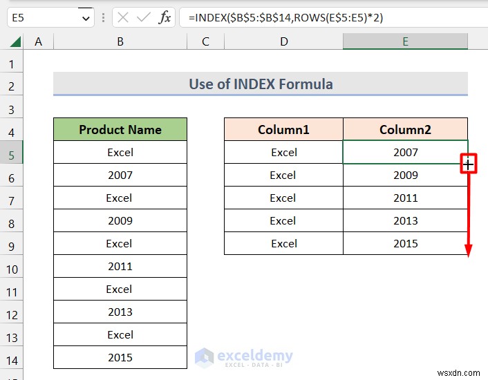Screen dimensions: 488x380
Task: Select column E header
Action: click(x=405, y=41)
